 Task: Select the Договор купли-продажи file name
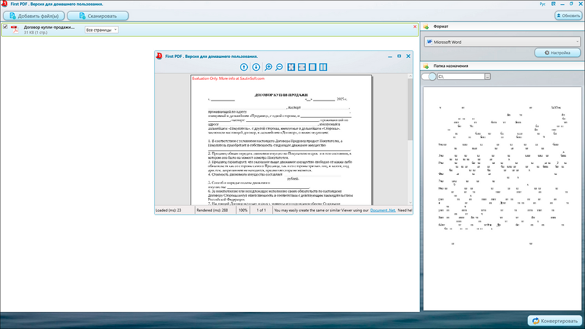(x=49, y=27)
